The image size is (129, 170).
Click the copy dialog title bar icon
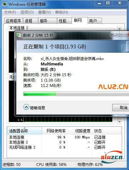tap(19, 35)
